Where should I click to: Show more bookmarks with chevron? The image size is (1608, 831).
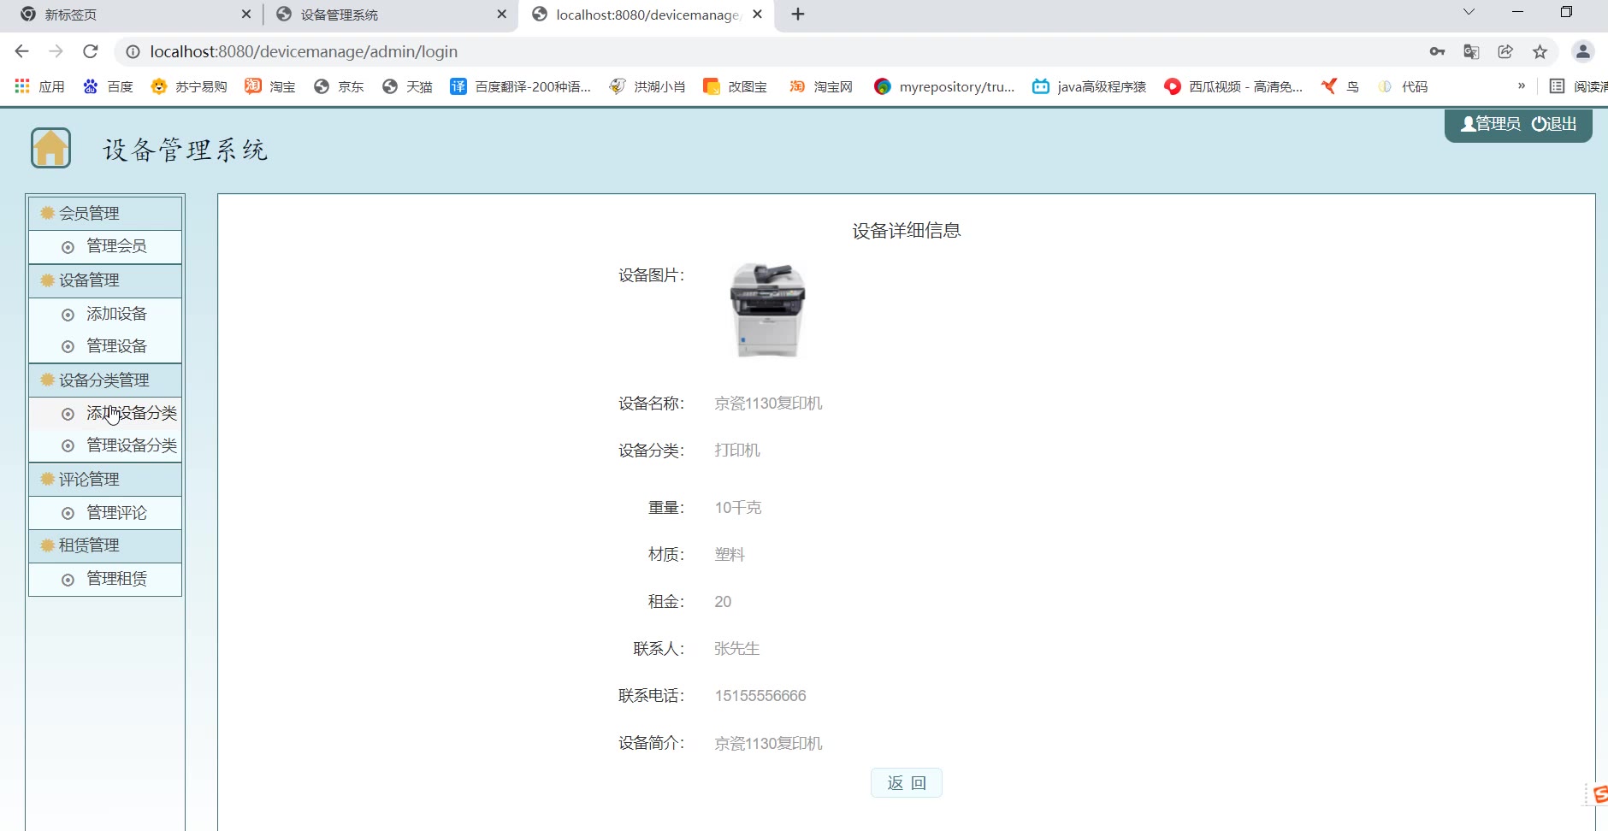(1521, 86)
